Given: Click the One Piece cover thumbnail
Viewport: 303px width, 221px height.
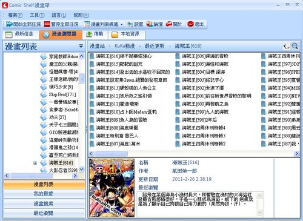Looking at the screenshot, I should click(112, 188).
